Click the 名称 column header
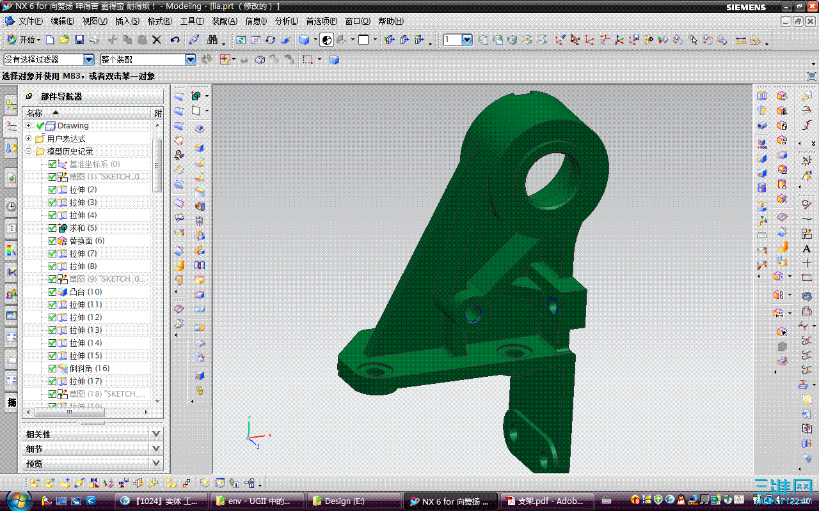 click(x=88, y=113)
